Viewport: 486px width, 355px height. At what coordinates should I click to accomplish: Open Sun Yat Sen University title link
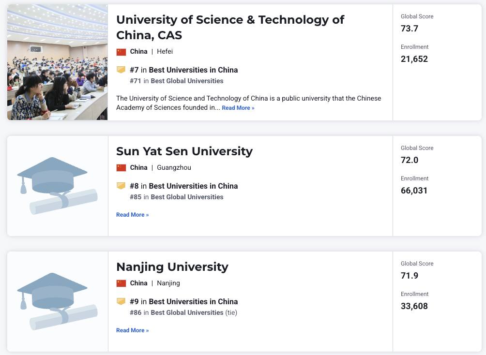(x=184, y=151)
